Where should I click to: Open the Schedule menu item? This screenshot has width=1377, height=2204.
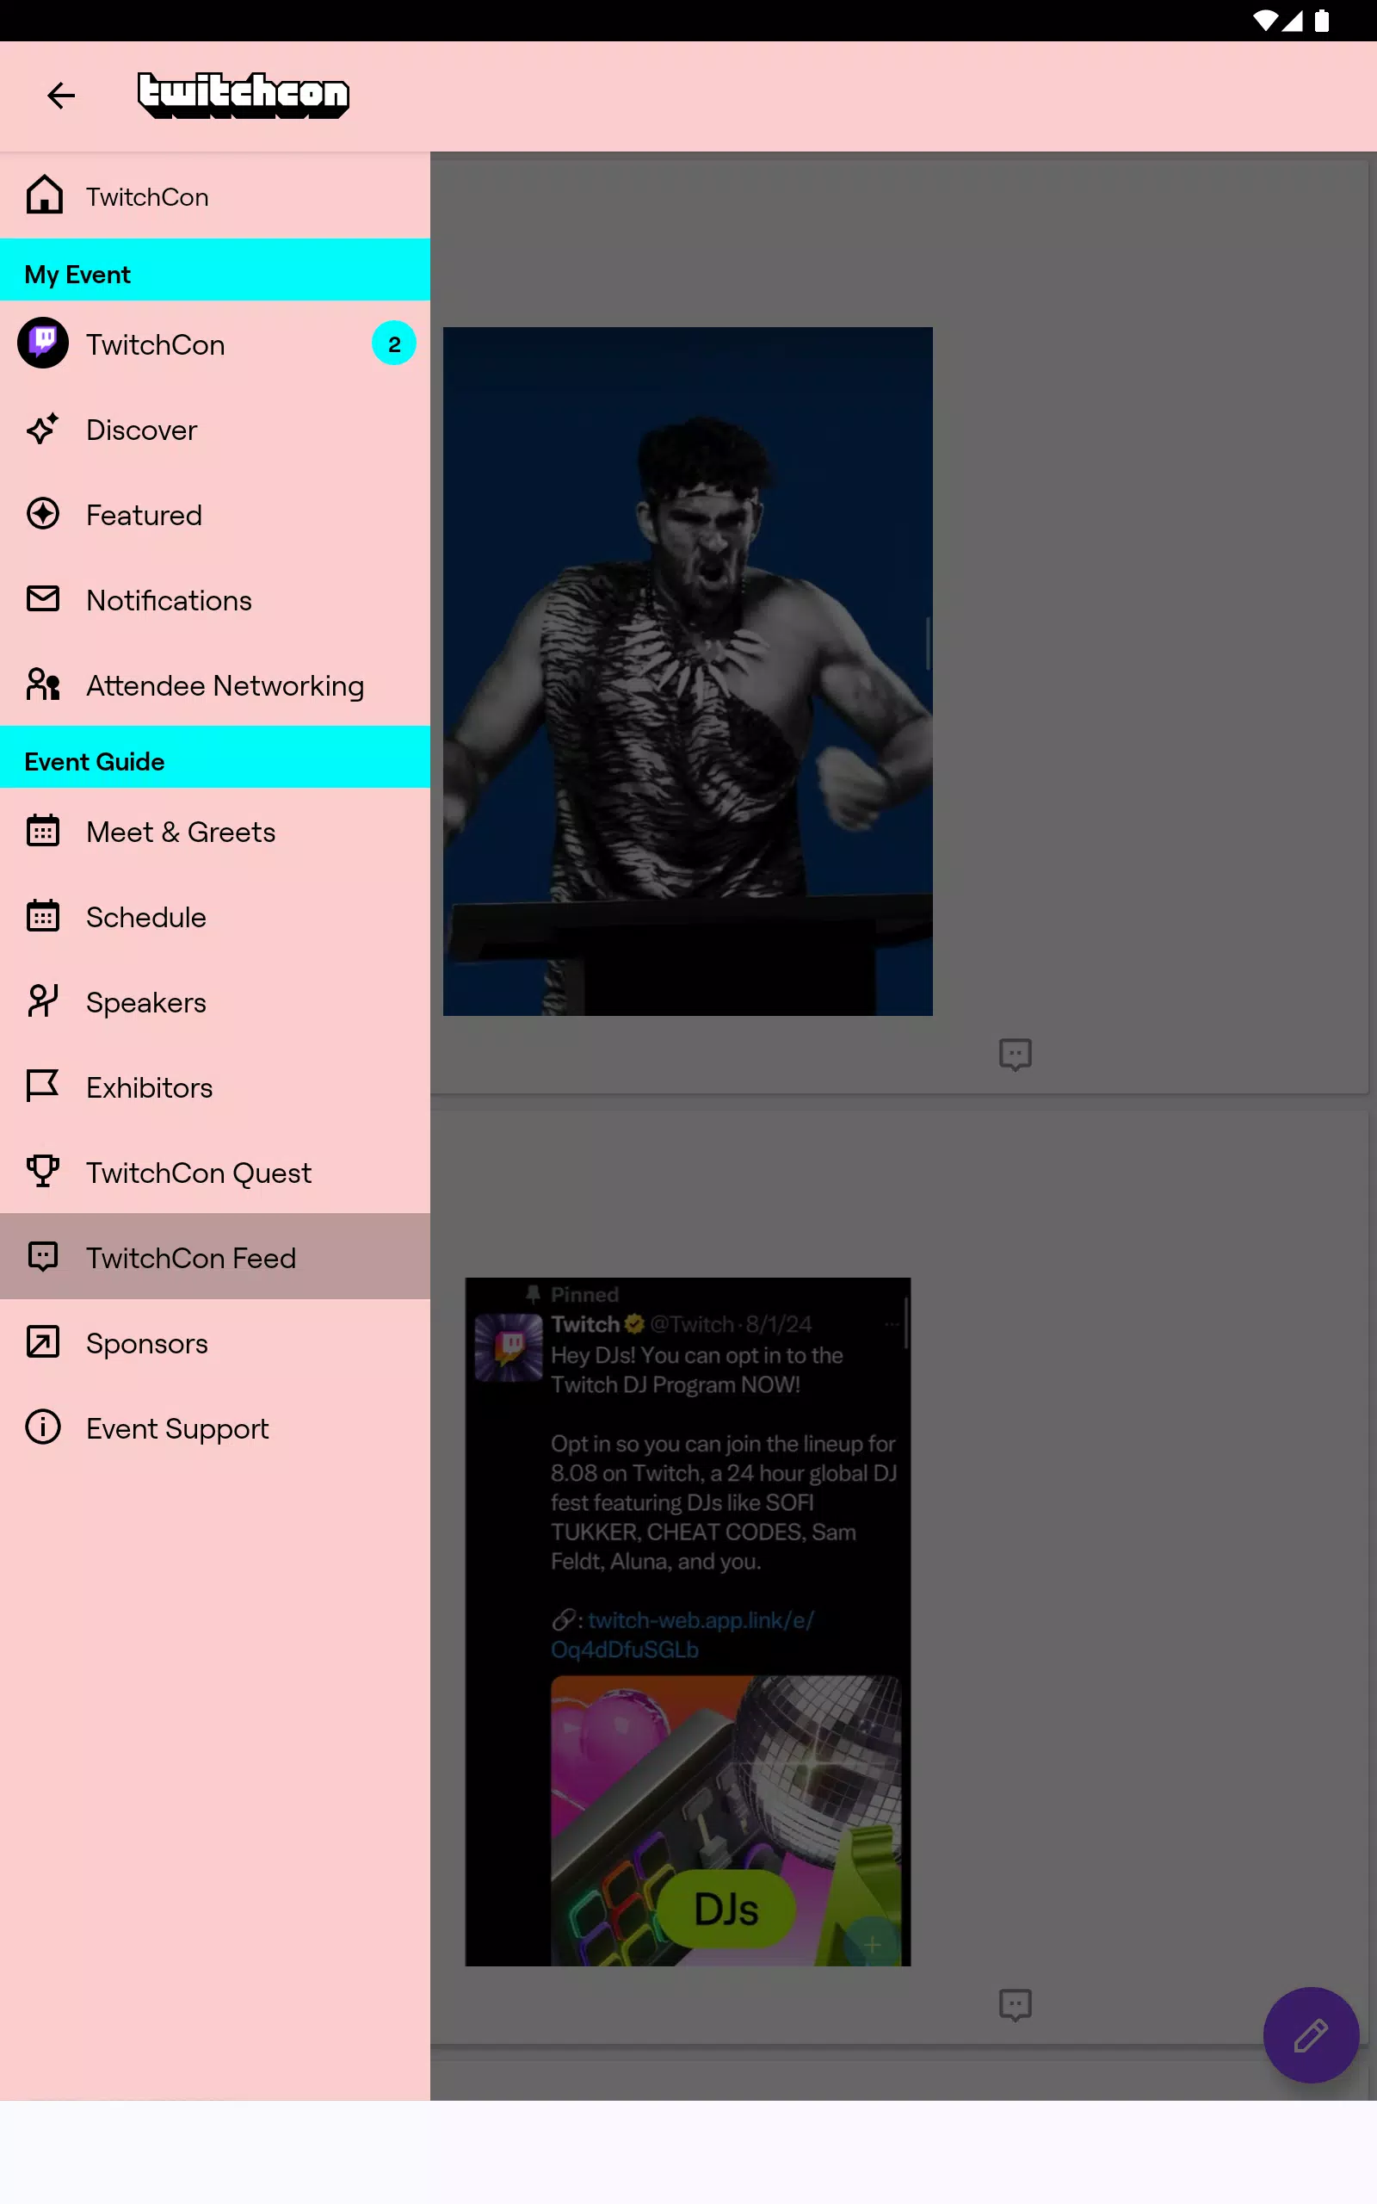coord(215,916)
